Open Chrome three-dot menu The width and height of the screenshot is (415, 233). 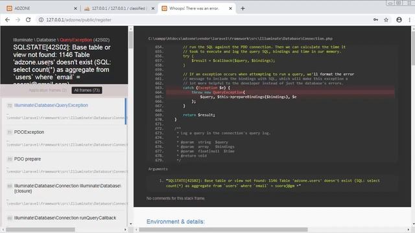pyautogui.click(x=409, y=20)
